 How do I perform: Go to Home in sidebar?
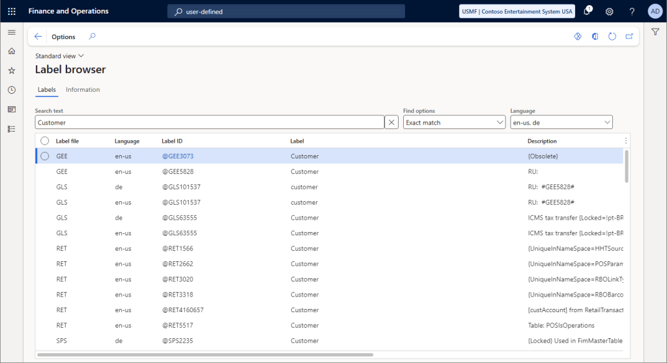(12, 51)
